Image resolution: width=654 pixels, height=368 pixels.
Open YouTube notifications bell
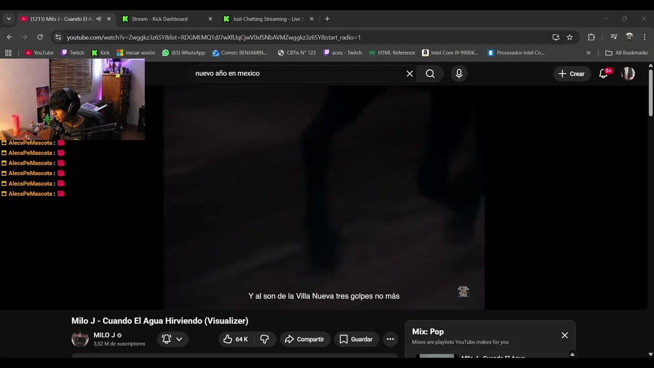[x=603, y=74]
